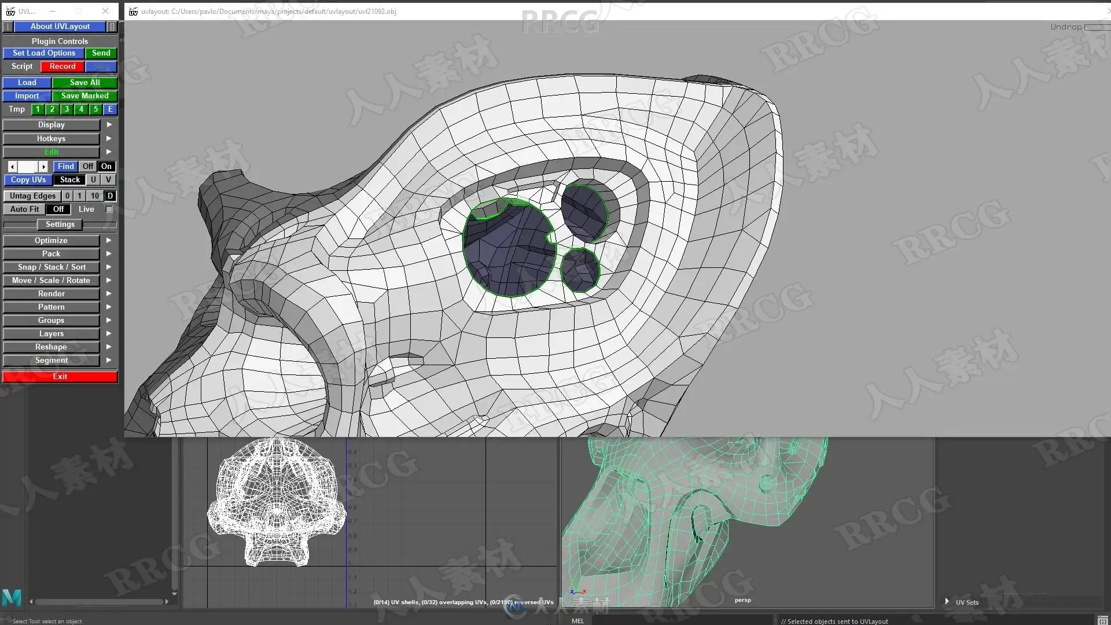This screenshot has width=1111, height=625.
Task: Expand the Move / Scale / Rotate arrow
Action: [109, 281]
